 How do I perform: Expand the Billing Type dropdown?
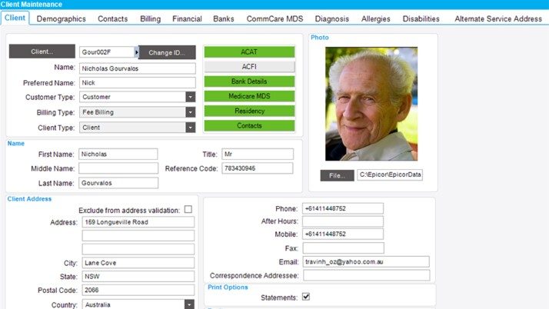point(190,112)
